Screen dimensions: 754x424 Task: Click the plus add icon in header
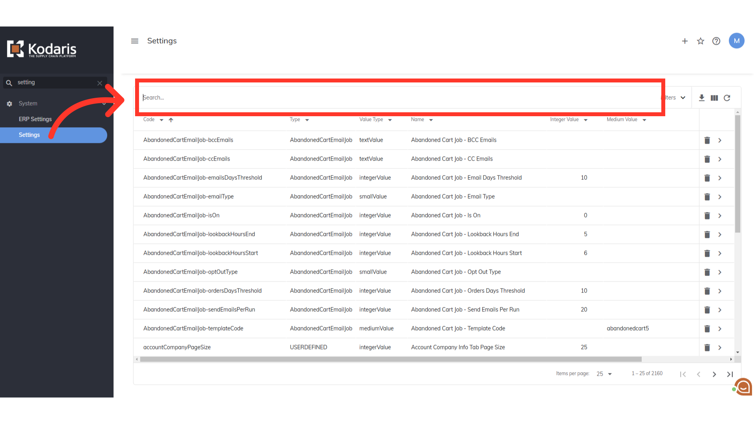point(685,41)
